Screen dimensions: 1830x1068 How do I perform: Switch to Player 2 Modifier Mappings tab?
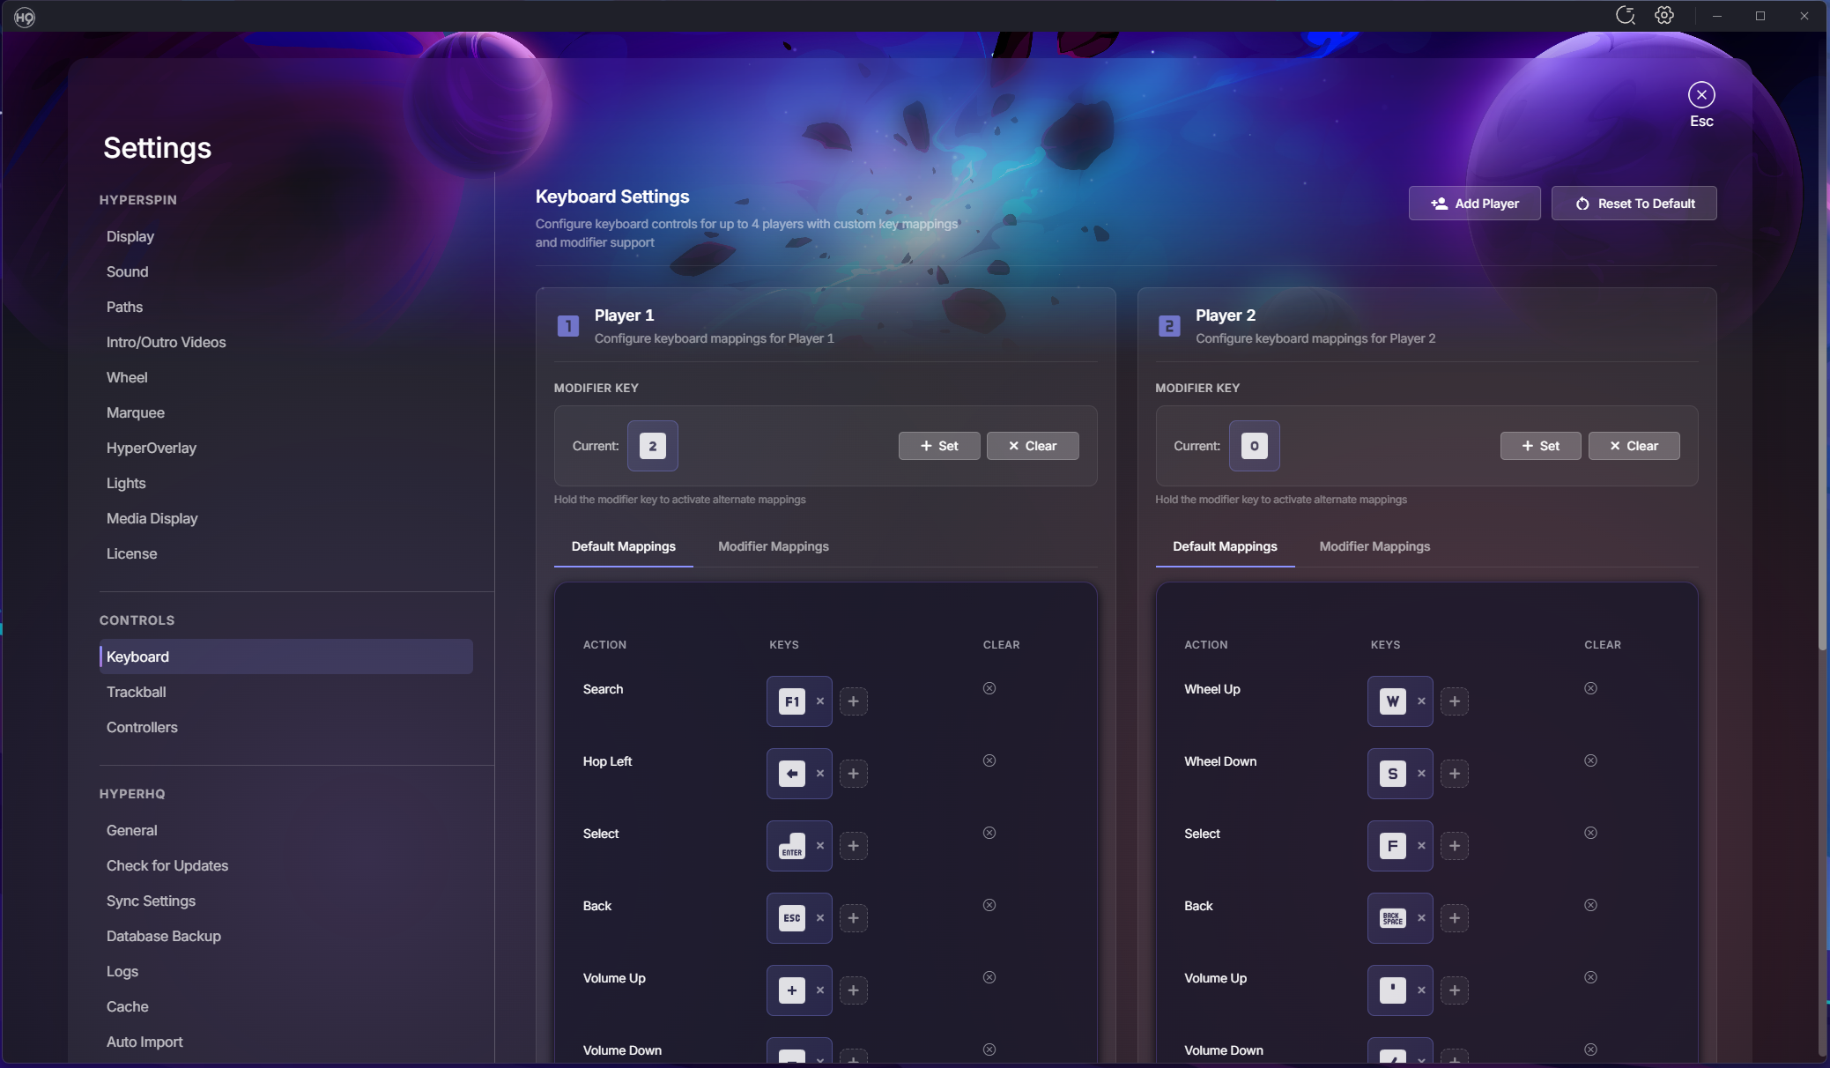1374,546
